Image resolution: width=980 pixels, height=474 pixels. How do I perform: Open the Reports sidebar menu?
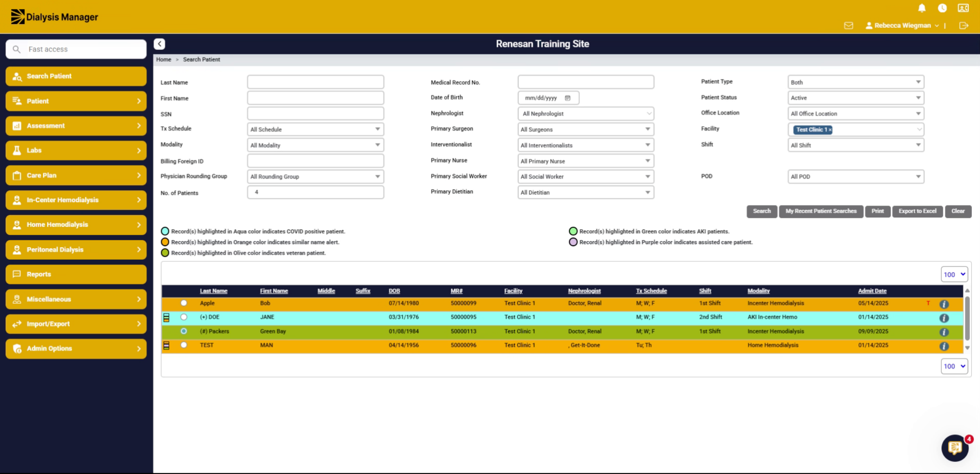(x=76, y=274)
